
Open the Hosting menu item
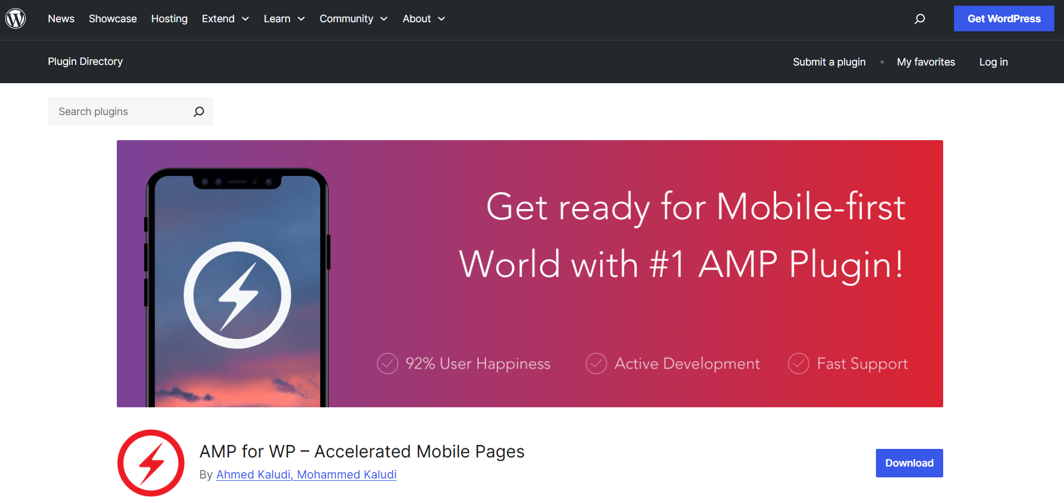169,19
